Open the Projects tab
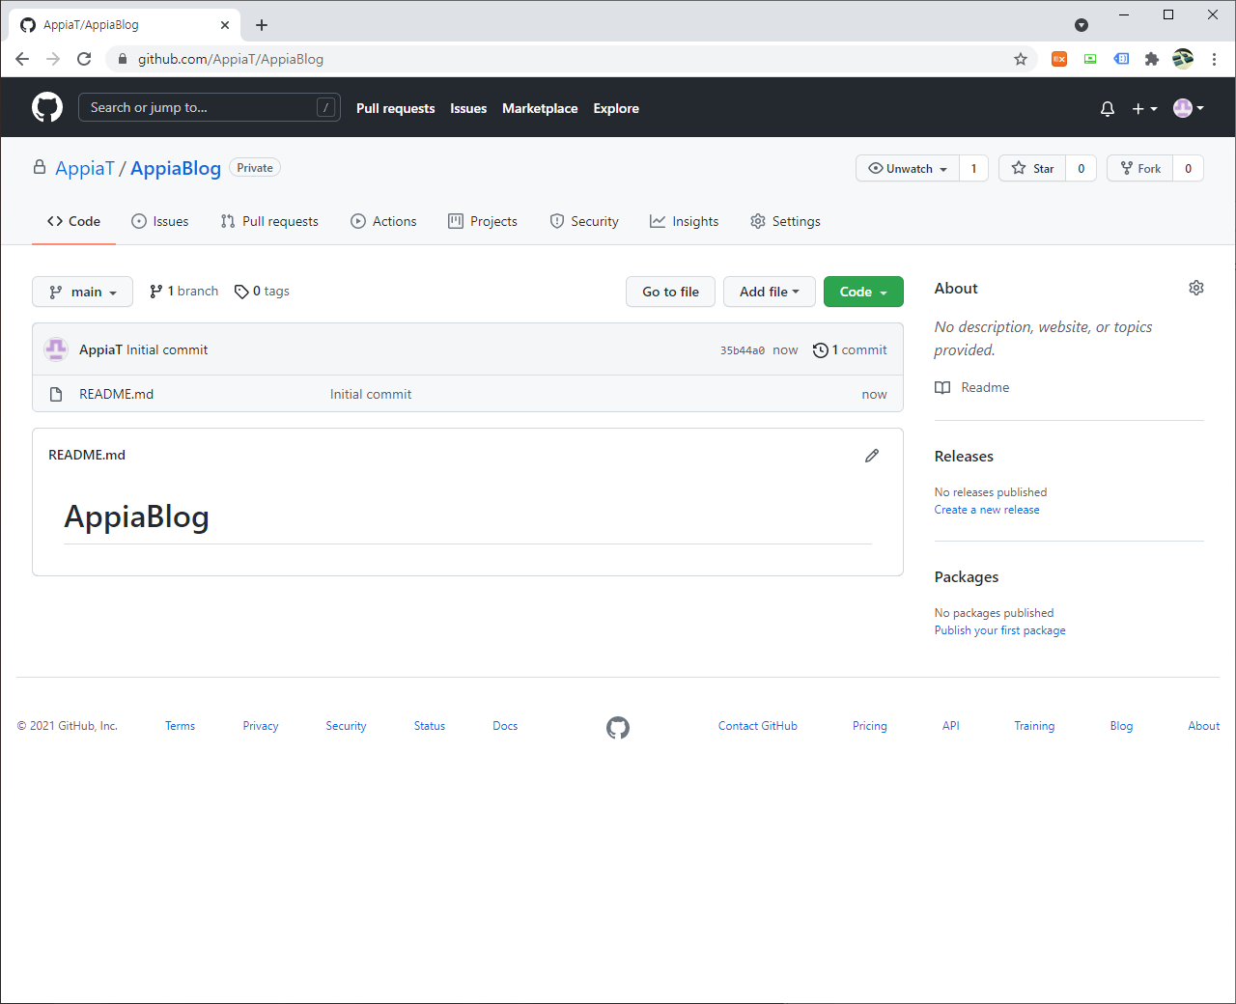This screenshot has width=1236, height=1004. (483, 221)
